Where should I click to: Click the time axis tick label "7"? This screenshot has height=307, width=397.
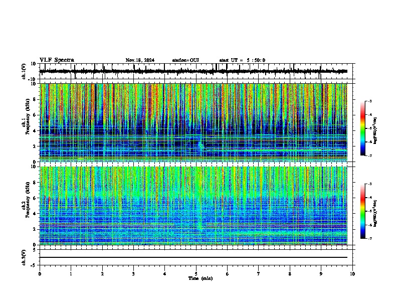[x=259, y=274]
